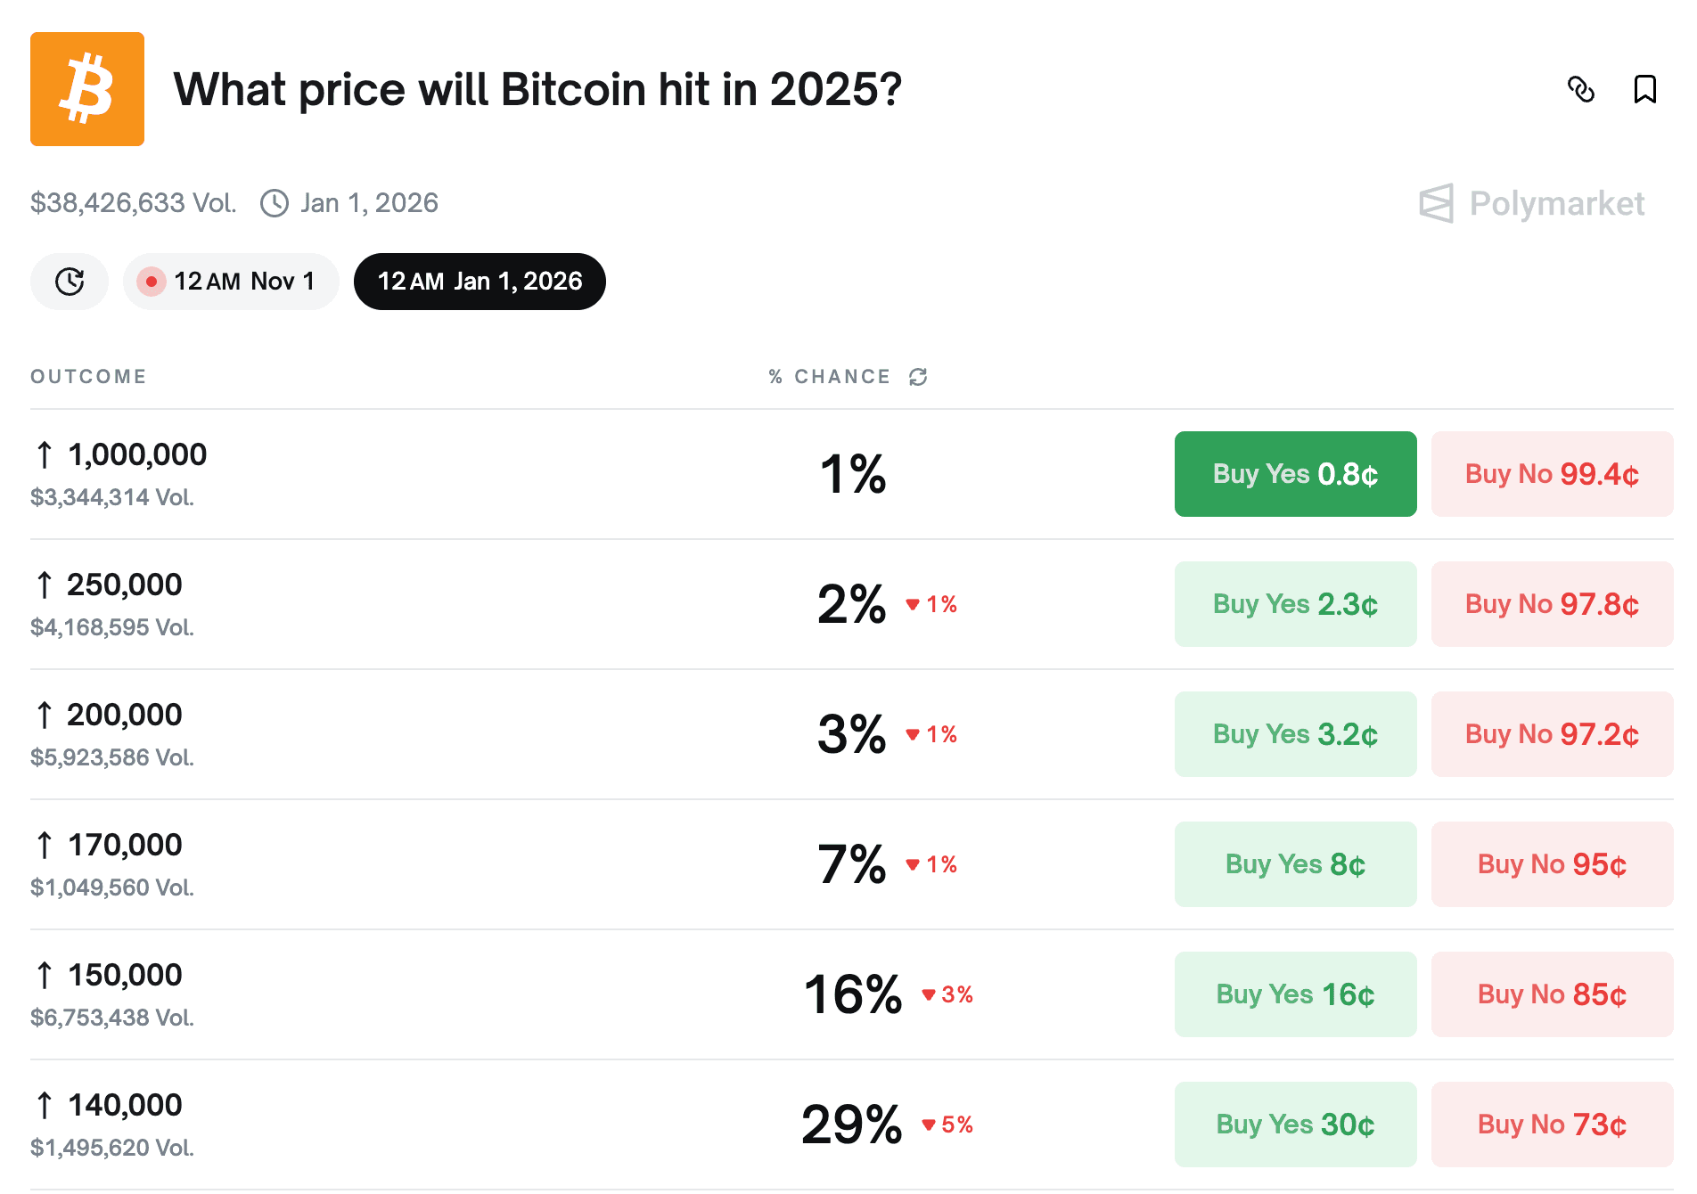Buy Yes at 0.8¢ for 1,000,000

[x=1295, y=474]
